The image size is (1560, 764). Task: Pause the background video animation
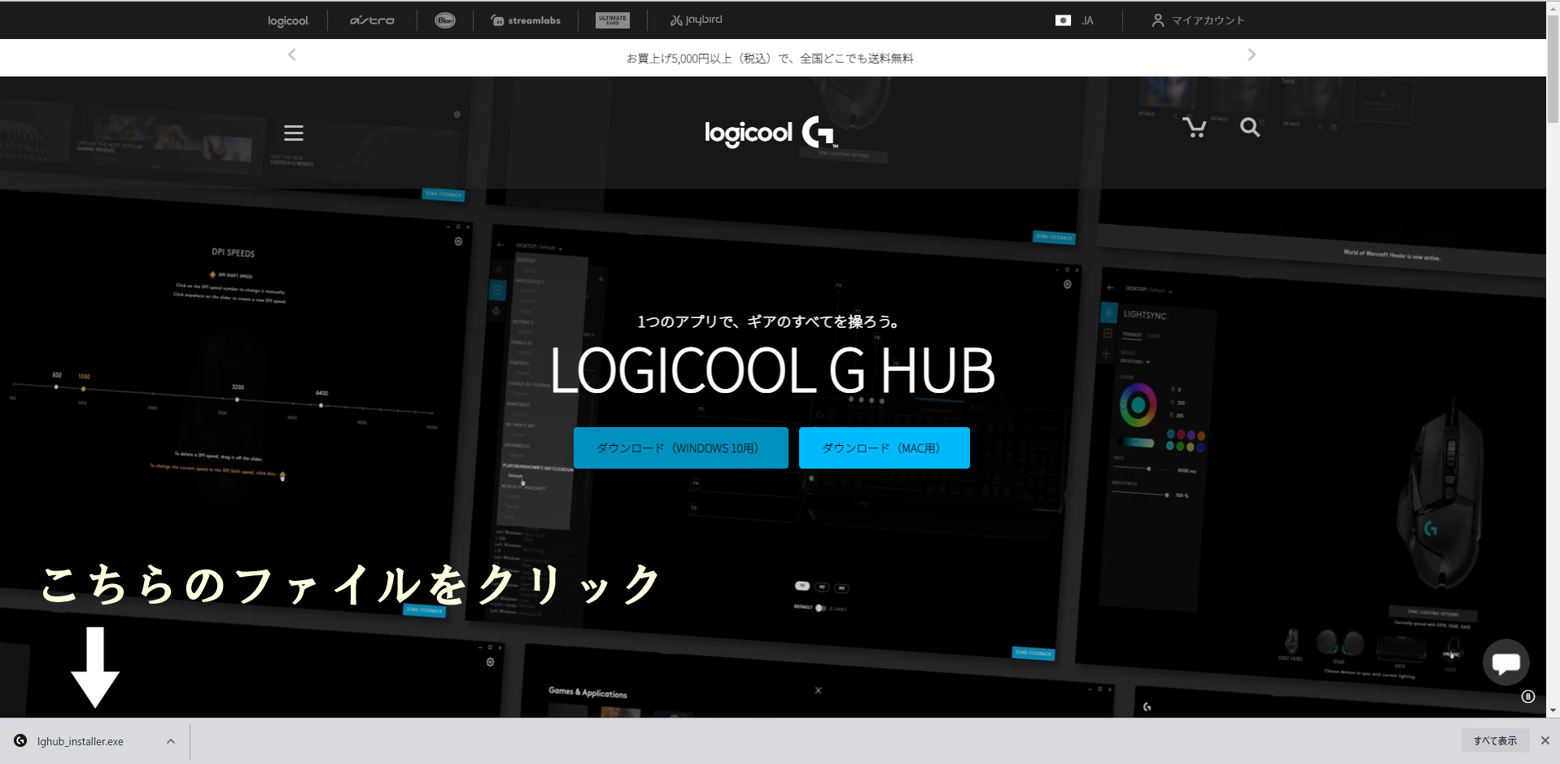1527,696
